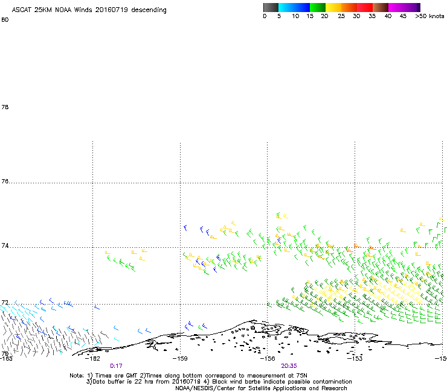This screenshot has height=392, width=447.
Task: Click the longitude label '-159'
Action: 180,359
